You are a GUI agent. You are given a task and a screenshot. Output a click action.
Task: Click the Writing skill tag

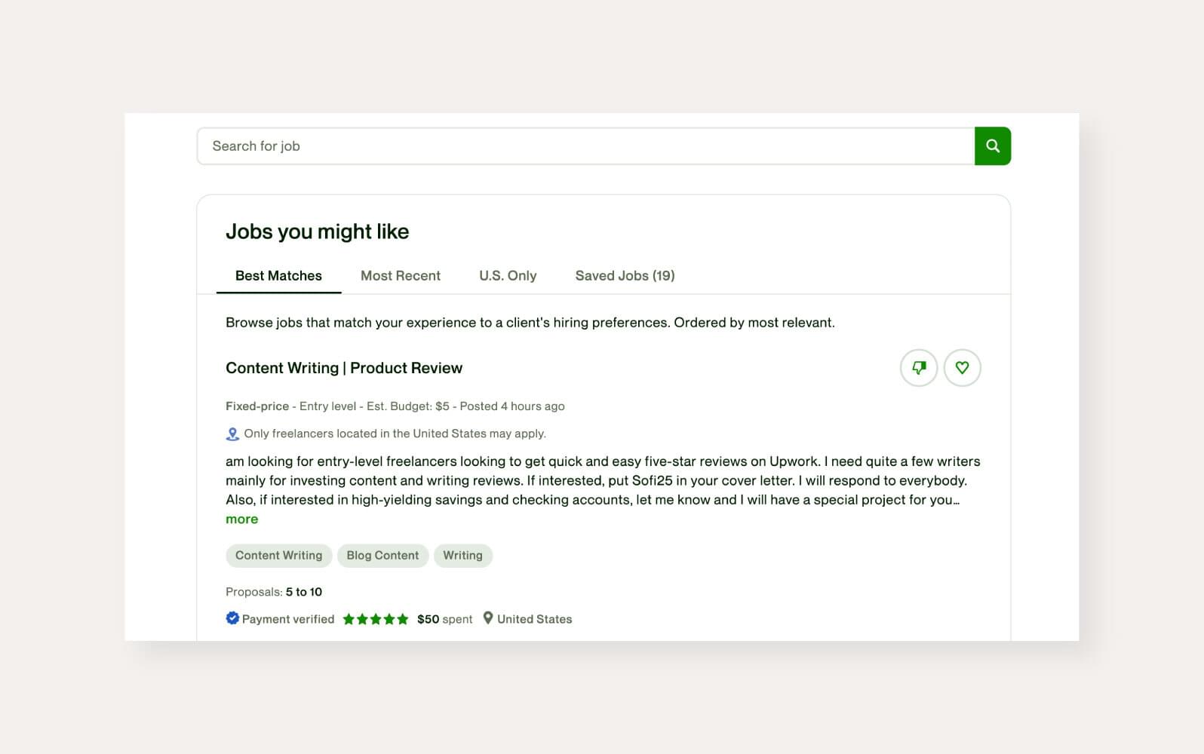[462, 556]
